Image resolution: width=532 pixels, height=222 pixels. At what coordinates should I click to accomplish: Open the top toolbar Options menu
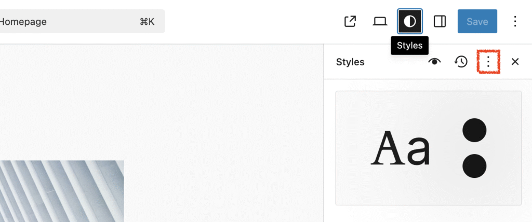click(x=515, y=21)
